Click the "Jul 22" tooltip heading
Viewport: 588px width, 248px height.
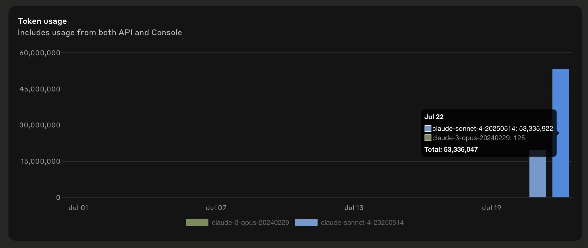coord(434,117)
